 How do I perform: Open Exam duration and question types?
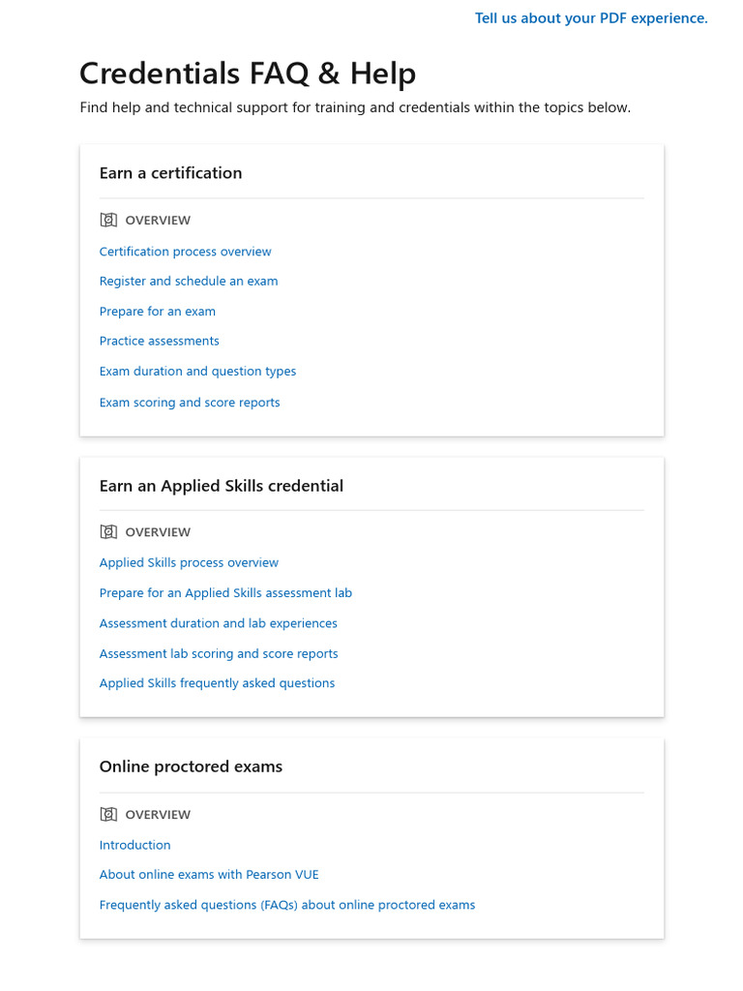[x=197, y=372]
